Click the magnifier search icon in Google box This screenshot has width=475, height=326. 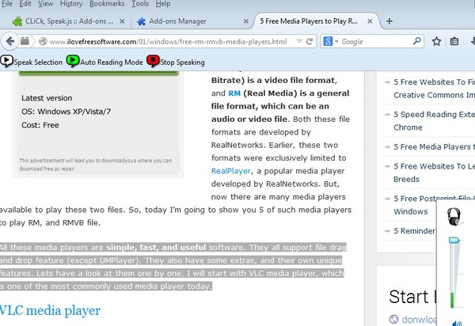[x=417, y=41]
